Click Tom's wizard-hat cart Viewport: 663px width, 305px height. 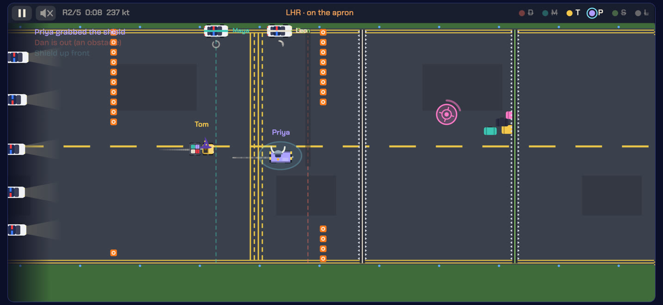pyautogui.click(x=202, y=147)
